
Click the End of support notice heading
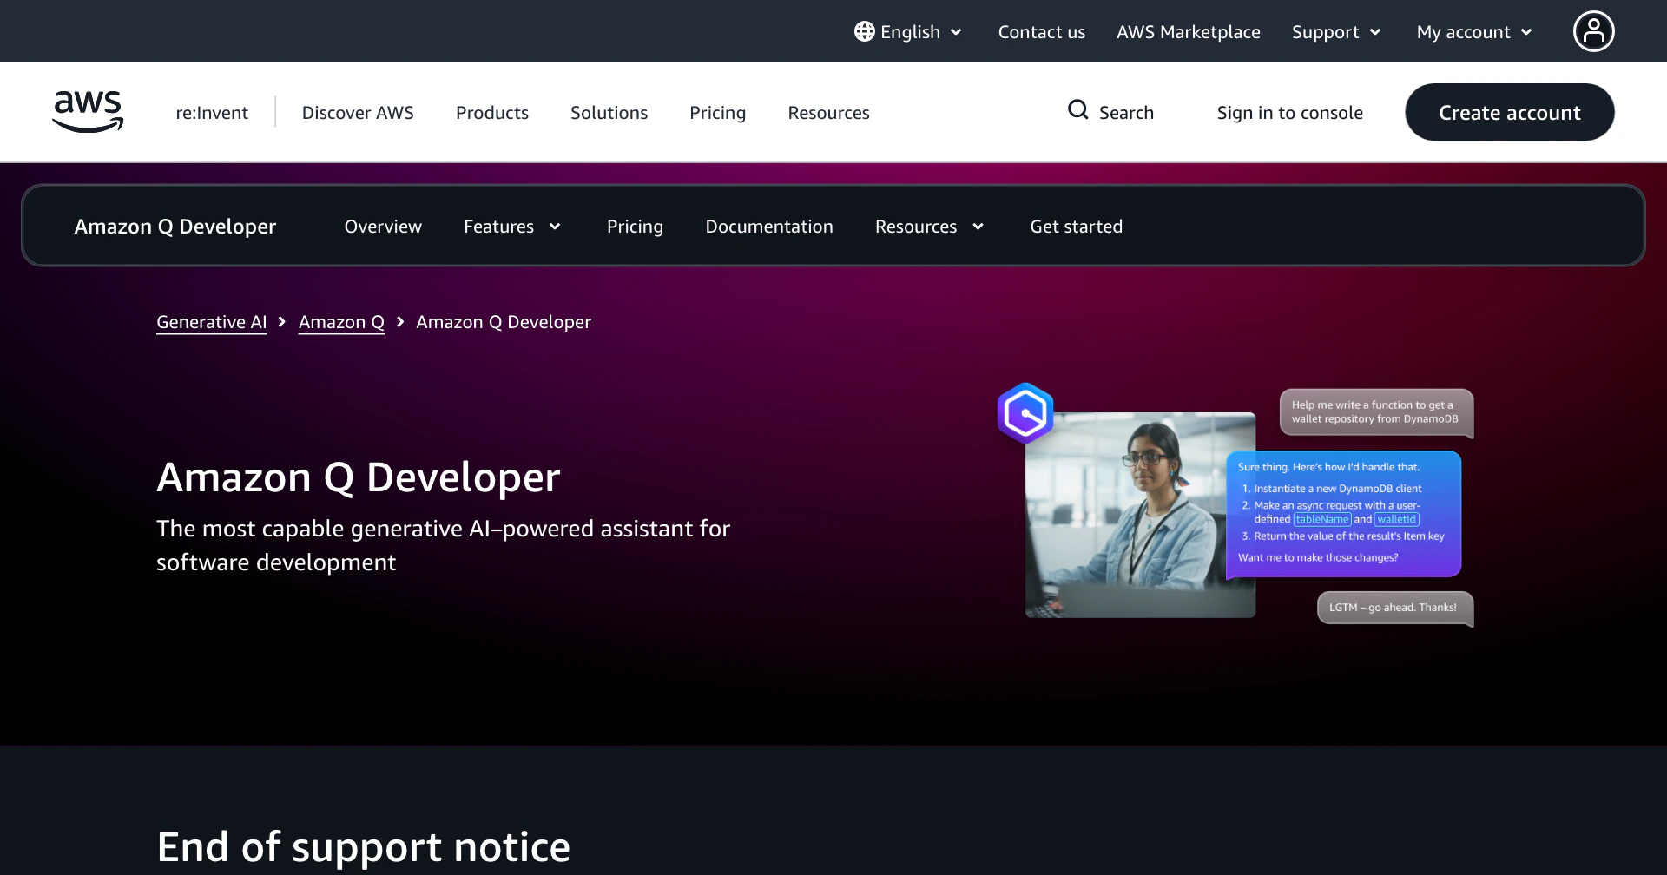[x=364, y=847]
